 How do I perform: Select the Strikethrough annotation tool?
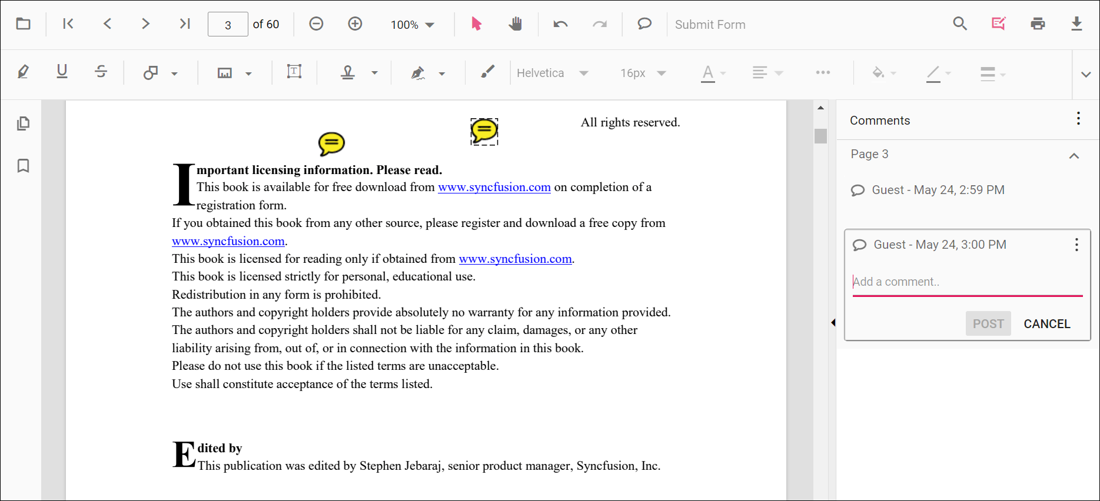pyautogui.click(x=101, y=72)
